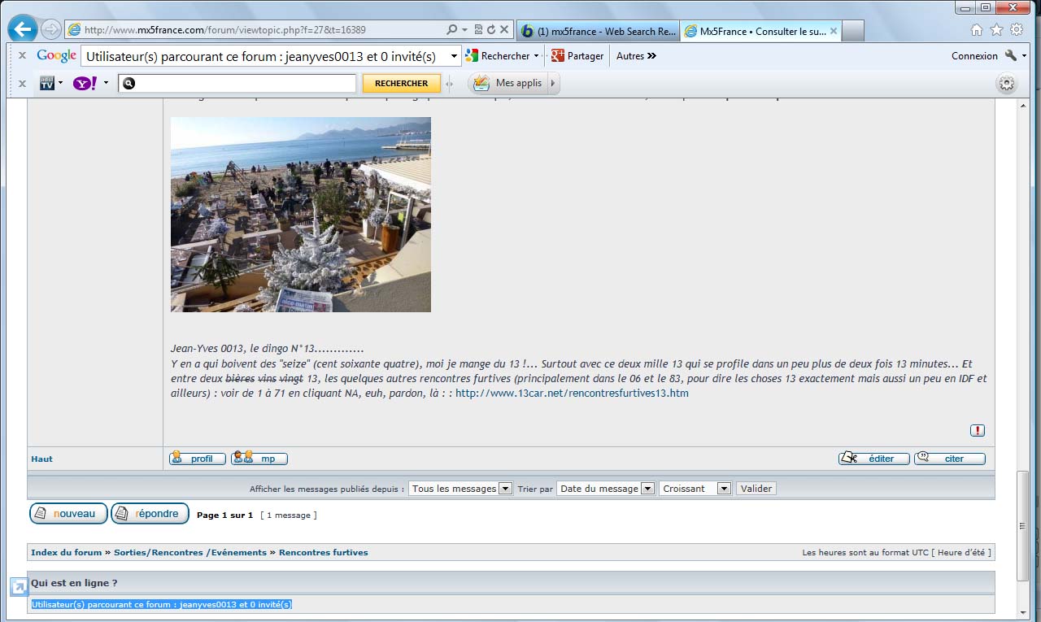Click répondre to reply
The width and height of the screenshot is (1041, 622).
pos(150,513)
